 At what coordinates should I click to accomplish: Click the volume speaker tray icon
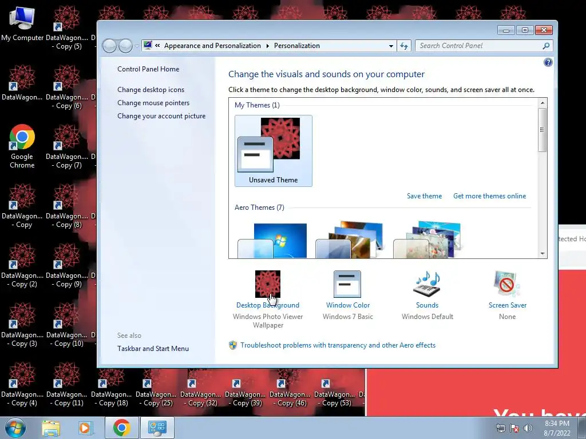point(528,428)
